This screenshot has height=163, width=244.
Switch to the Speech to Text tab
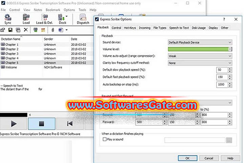point(179,28)
